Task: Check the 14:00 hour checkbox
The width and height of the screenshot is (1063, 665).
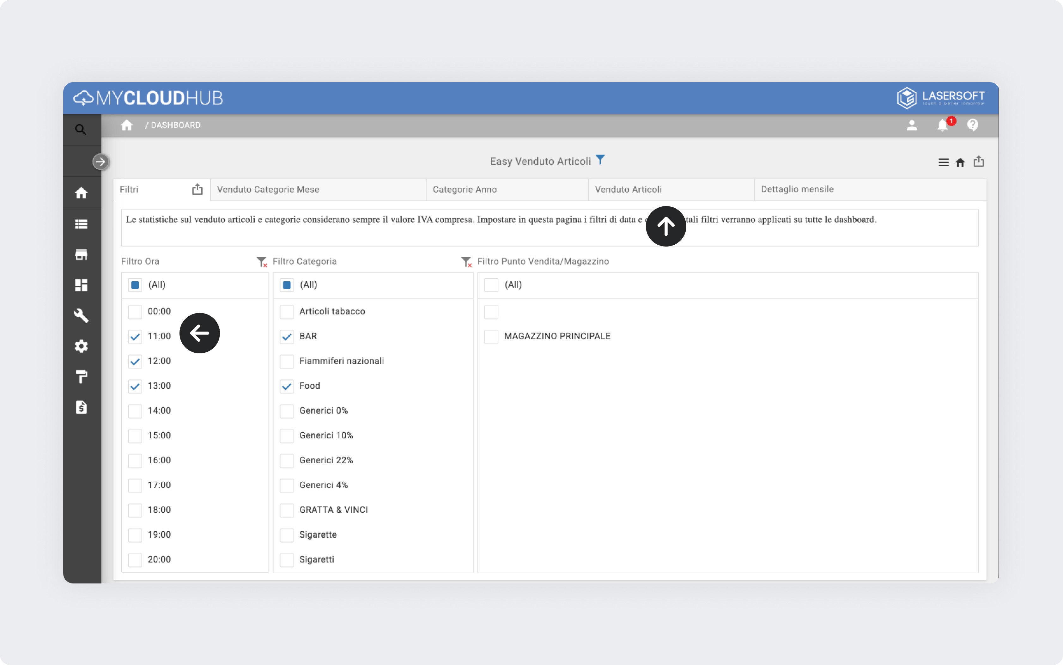Action: (x=135, y=411)
